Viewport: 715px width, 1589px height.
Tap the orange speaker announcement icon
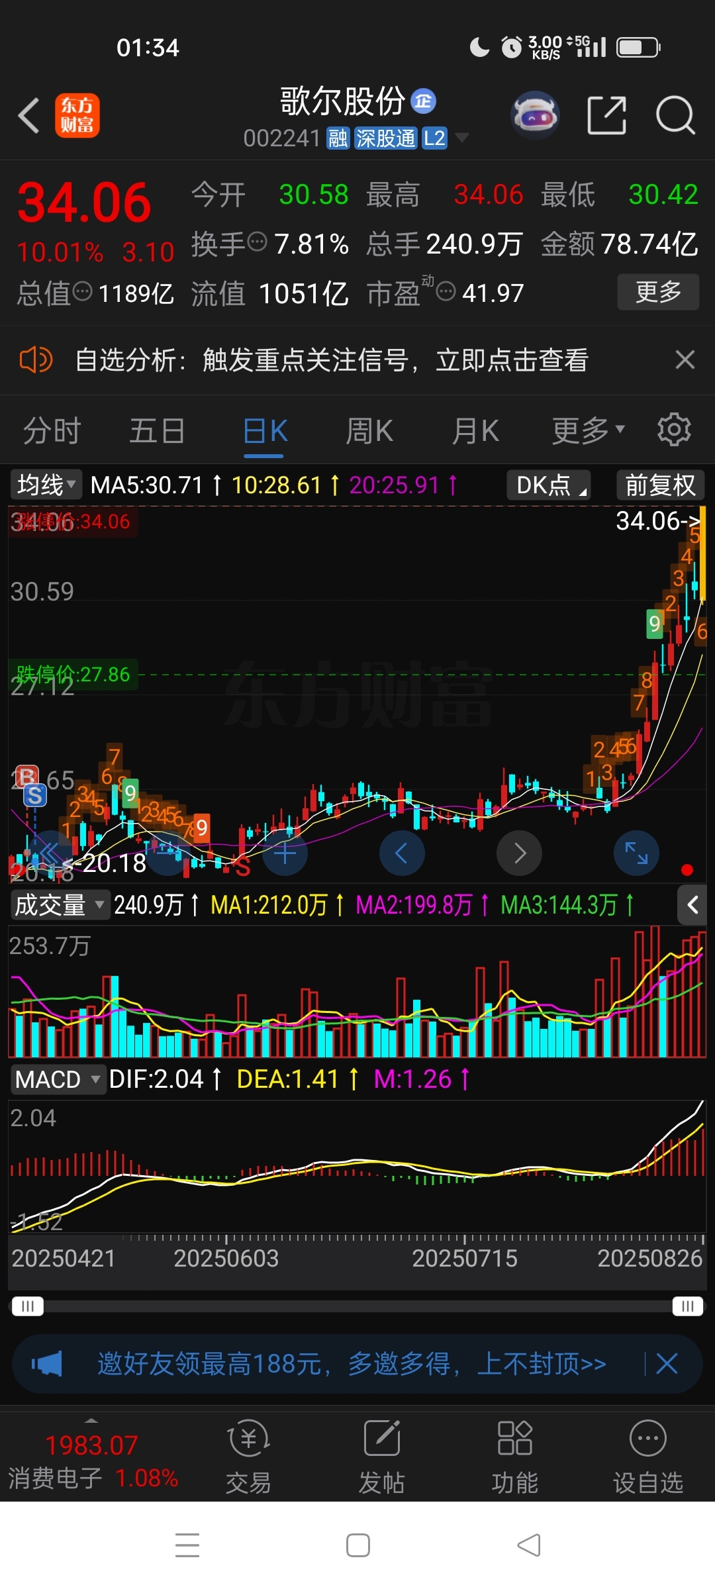click(x=36, y=360)
